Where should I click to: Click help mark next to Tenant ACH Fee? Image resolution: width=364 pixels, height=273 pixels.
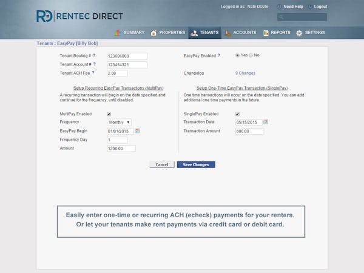coord(93,73)
